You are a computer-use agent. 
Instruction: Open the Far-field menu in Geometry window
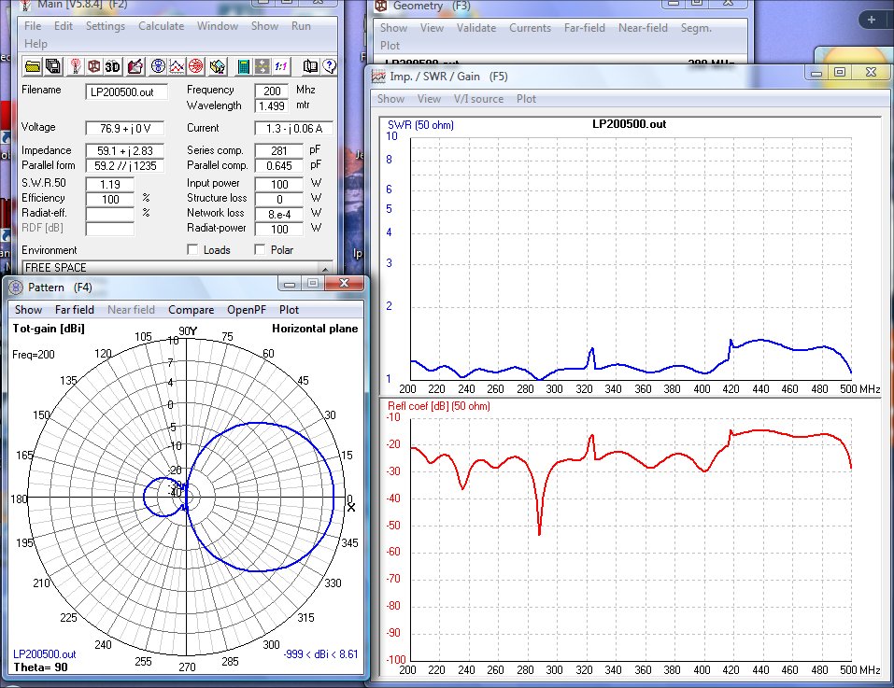(584, 28)
